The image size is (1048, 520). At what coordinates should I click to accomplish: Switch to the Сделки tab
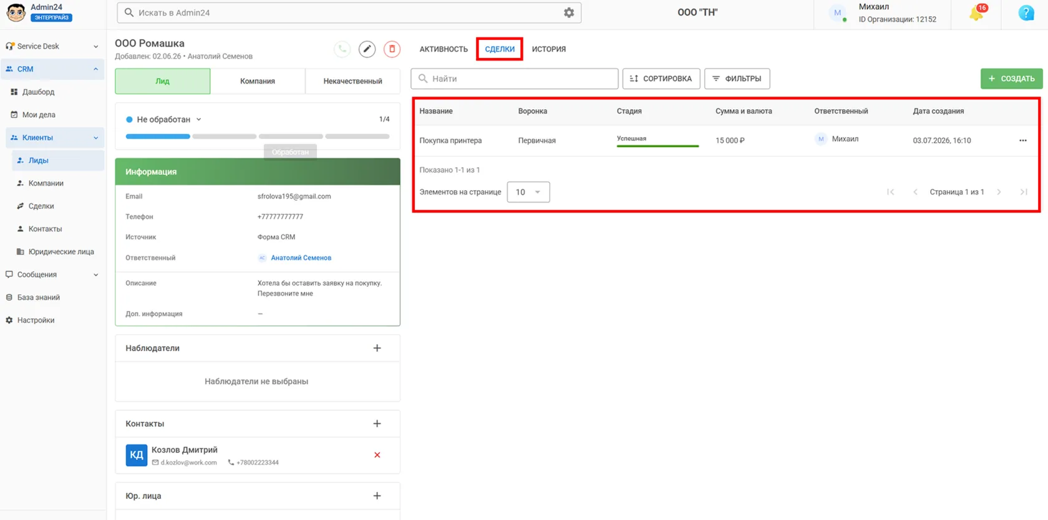500,49
